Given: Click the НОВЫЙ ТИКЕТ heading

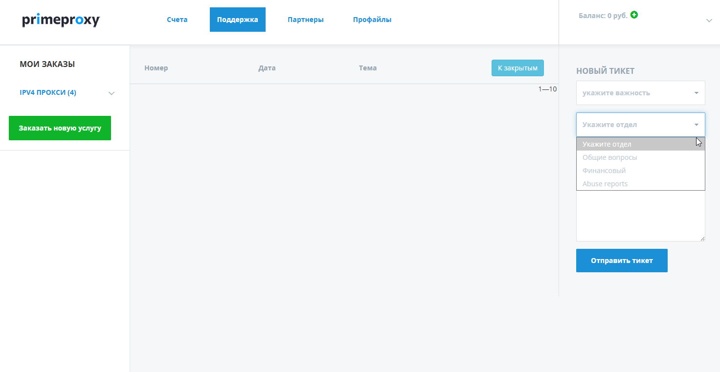Looking at the screenshot, I should (606, 71).
